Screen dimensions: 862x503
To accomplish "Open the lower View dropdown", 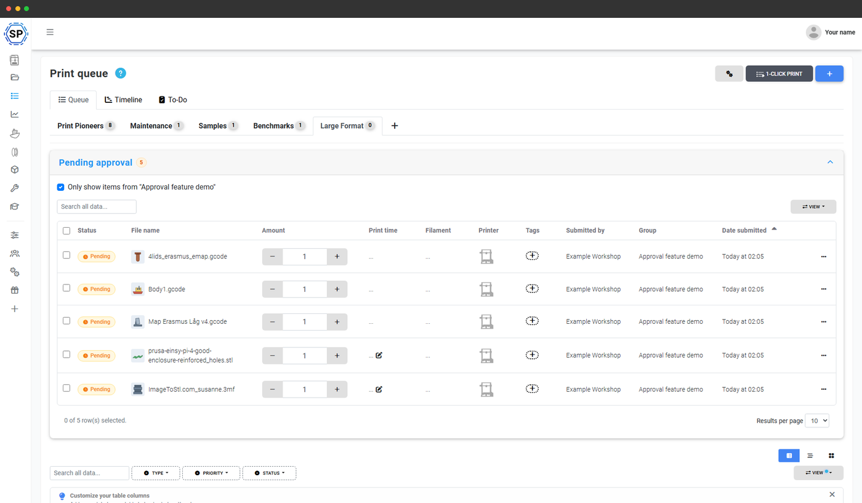I will (818, 473).
